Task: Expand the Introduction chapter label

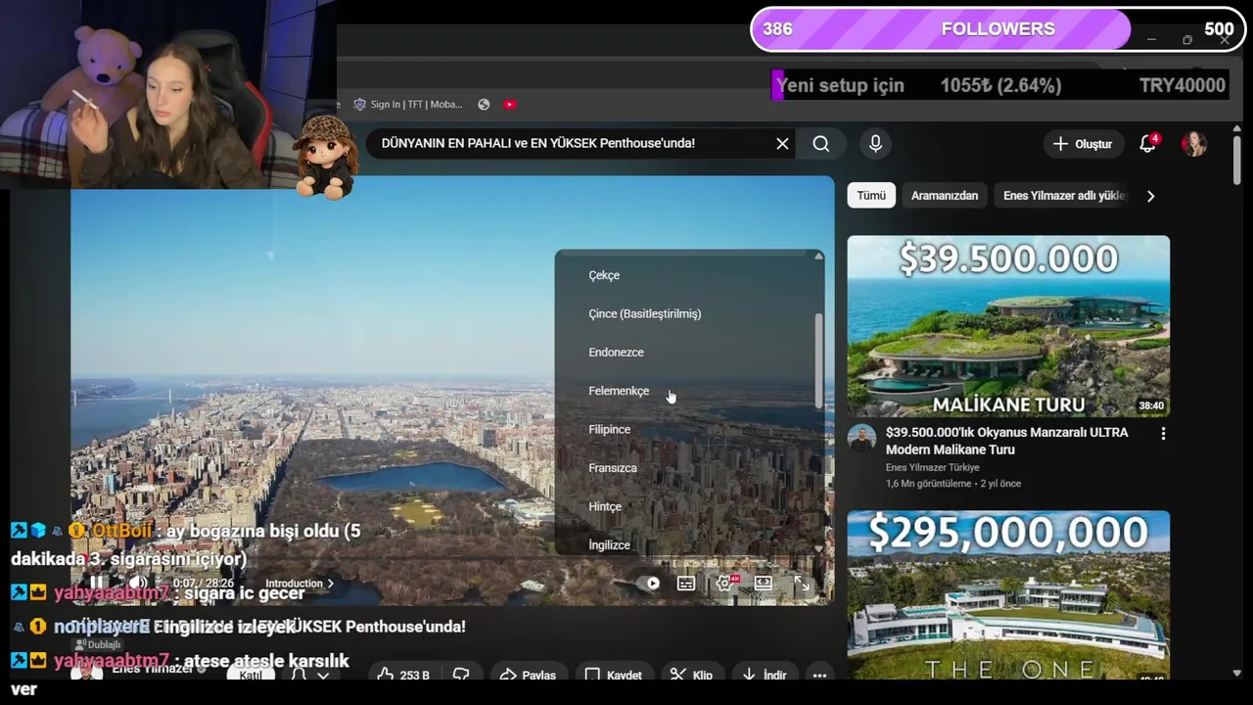Action: point(300,584)
